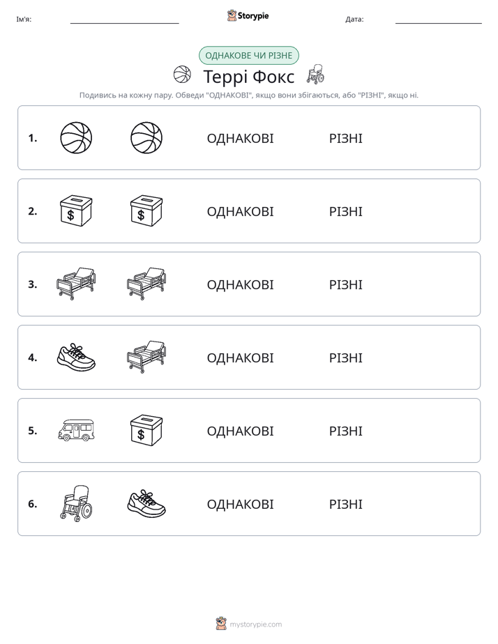Viewport: 498px width, 644px height.
Task: Select РІЗНІ for row 6
Action: pos(345,504)
